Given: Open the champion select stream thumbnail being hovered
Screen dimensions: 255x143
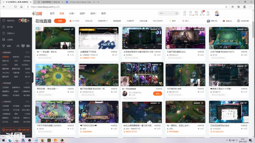Looking at the screenshot, I should tap(142, 74).
